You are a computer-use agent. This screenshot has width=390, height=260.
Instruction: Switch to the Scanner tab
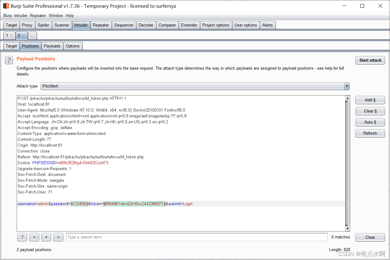[x=62, y=25]
